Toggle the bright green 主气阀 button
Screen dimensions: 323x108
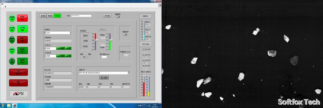pyautogui.click(x=22, y=29)
